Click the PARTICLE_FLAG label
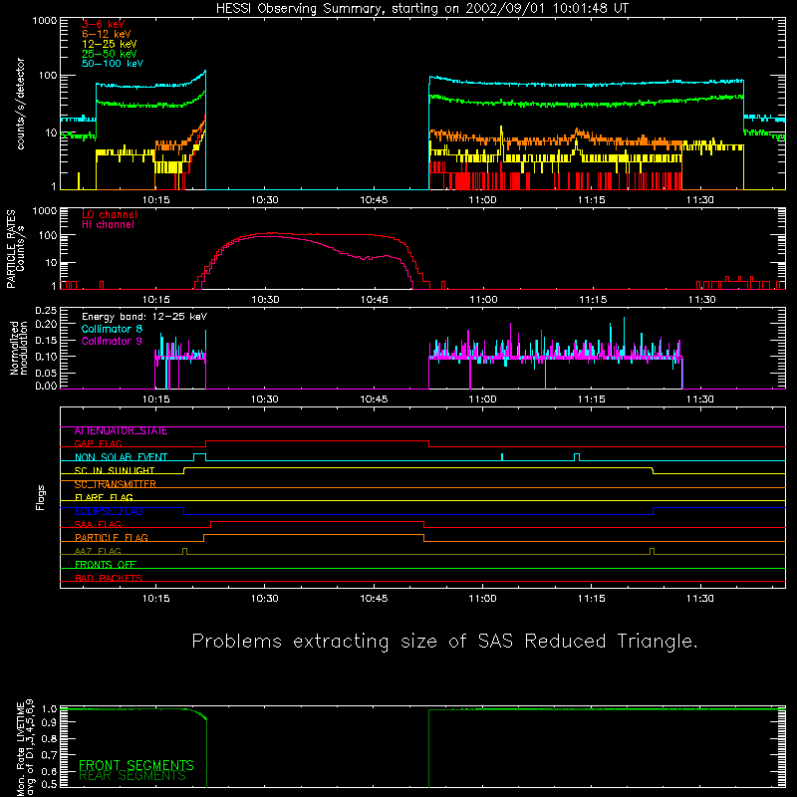Screen dimensions: 797x797 [x=112, y=538]
